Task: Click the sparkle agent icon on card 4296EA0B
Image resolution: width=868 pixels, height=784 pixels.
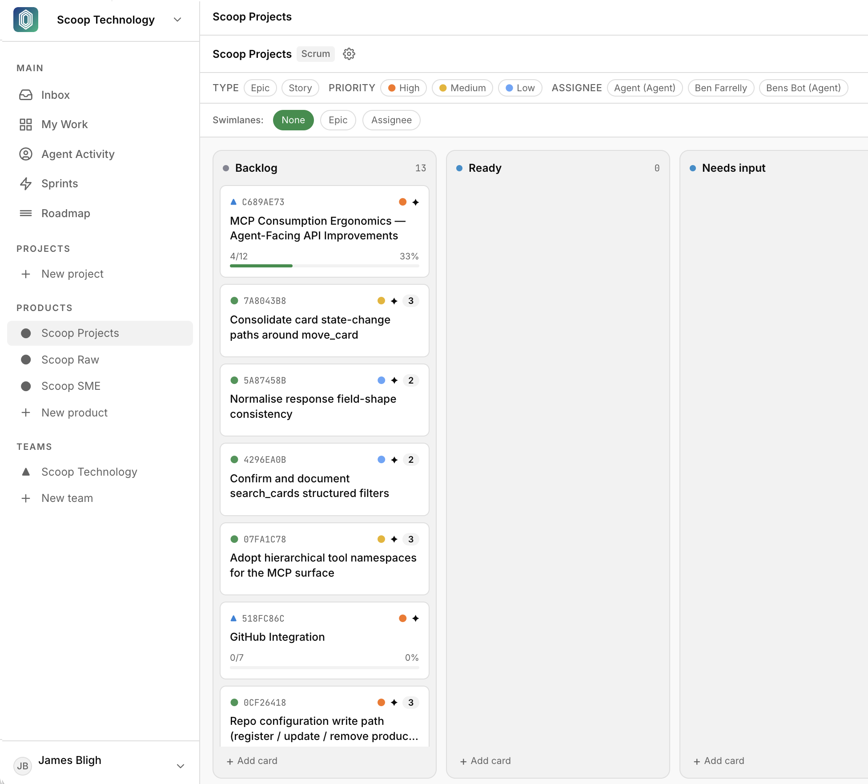Action: 394,460
